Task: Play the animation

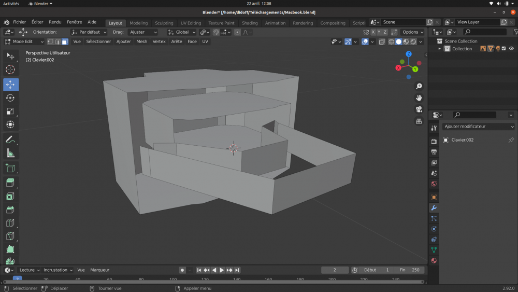Action: pyautogui.click(x=222, y=270)
